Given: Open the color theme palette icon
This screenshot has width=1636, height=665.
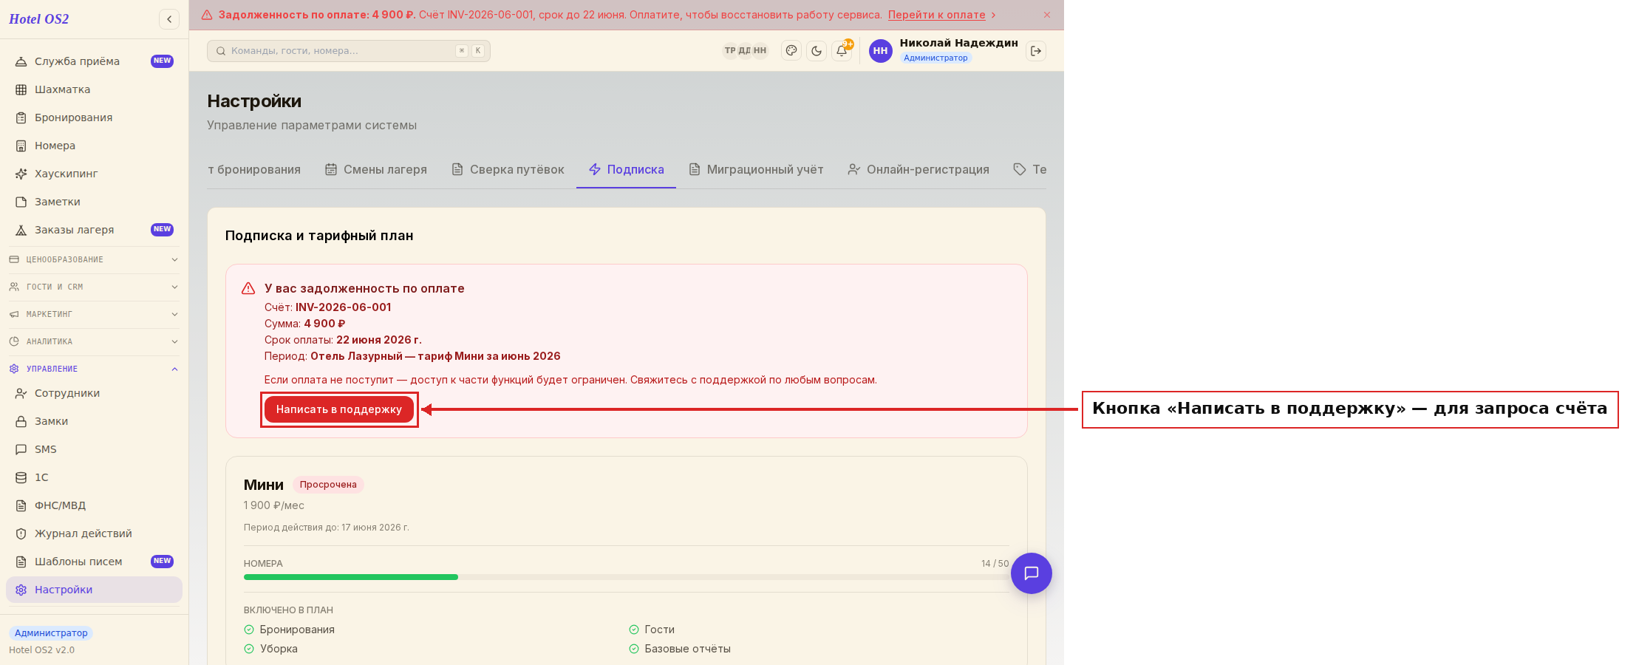Looking at the screenshot, I should tap(791, 51).
